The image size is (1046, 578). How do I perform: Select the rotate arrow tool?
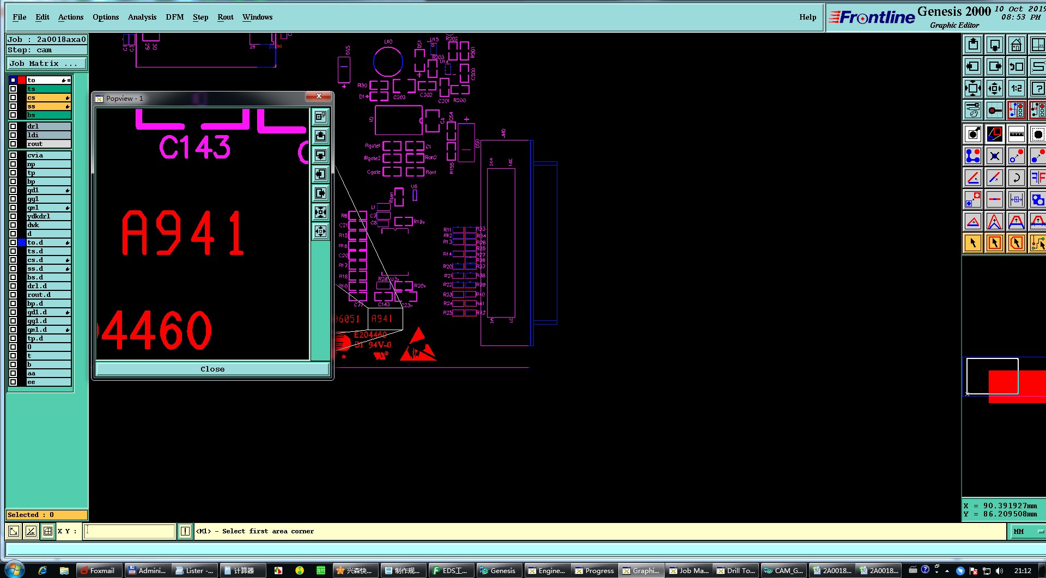1017,178
